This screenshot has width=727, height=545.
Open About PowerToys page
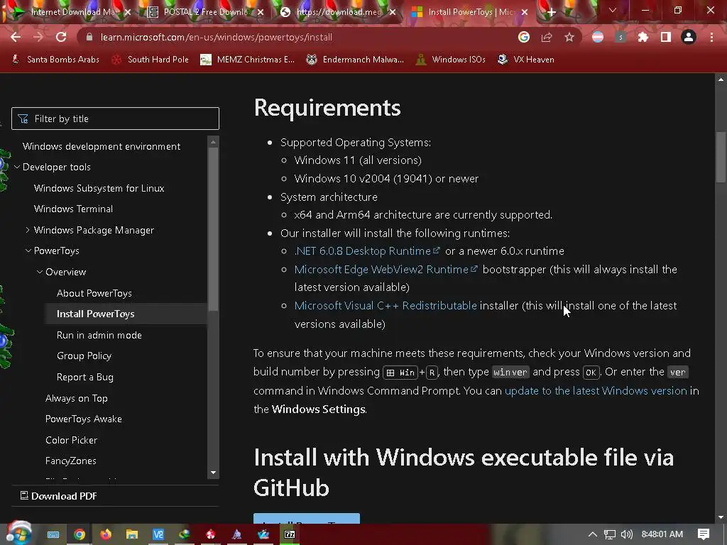click(x=94, y=293)
